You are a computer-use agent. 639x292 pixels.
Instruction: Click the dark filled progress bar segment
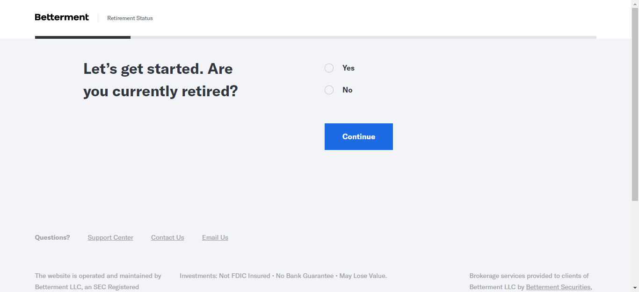tap(82, 37)
